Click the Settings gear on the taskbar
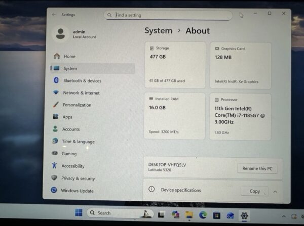 point(244,215)
